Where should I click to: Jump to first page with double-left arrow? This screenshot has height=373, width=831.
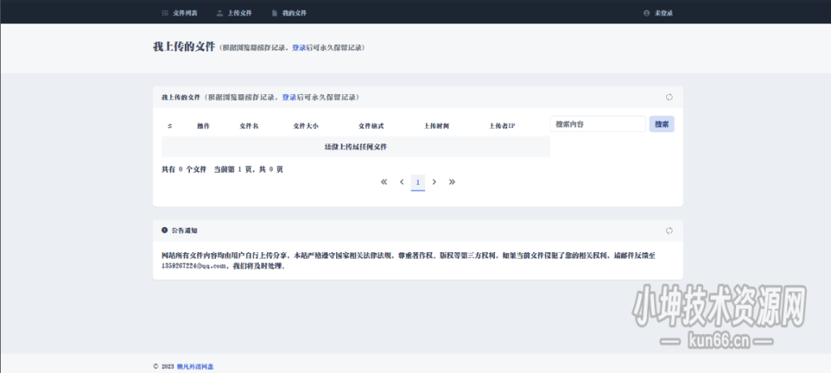point(384,182)
